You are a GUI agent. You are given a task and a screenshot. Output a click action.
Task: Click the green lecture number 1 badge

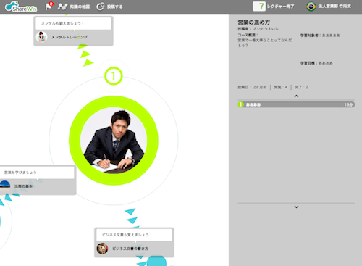click(x=240, y=104)
